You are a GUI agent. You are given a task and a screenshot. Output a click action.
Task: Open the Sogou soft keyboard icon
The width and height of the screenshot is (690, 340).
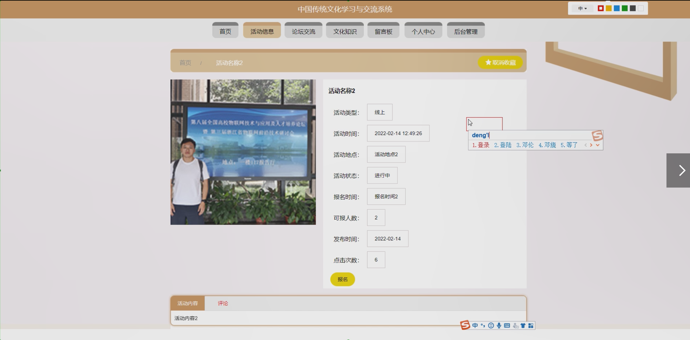pos(507,326)
